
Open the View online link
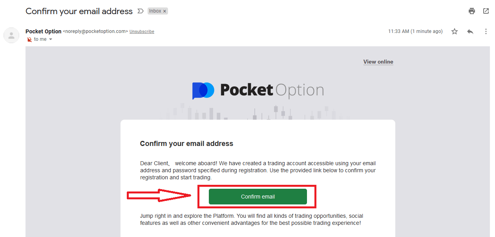coord(378,62)
